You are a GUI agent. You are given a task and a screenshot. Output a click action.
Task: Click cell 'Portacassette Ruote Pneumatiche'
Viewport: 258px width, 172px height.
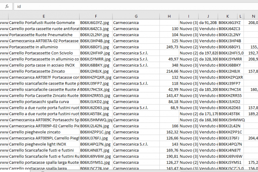44,35
